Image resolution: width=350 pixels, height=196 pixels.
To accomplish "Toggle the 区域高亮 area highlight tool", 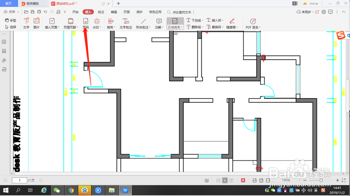I will pyautogui.click(x=175, y=23).
